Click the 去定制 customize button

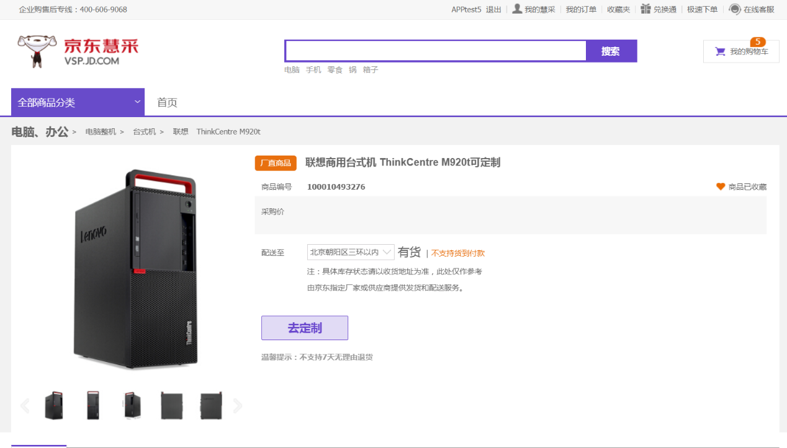305,328
